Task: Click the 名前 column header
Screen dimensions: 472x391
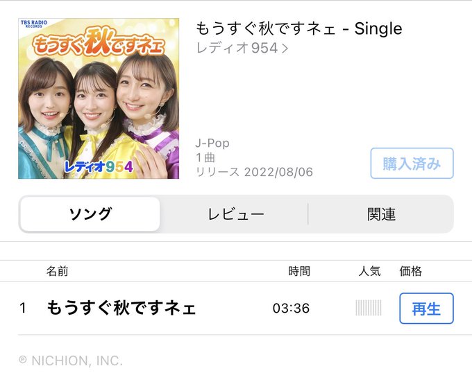Action: pos(57,271)
